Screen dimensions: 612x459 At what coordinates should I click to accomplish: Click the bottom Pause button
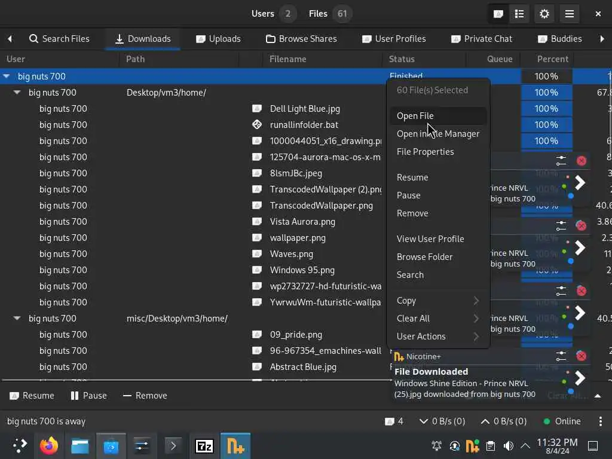tap(88, 396)
